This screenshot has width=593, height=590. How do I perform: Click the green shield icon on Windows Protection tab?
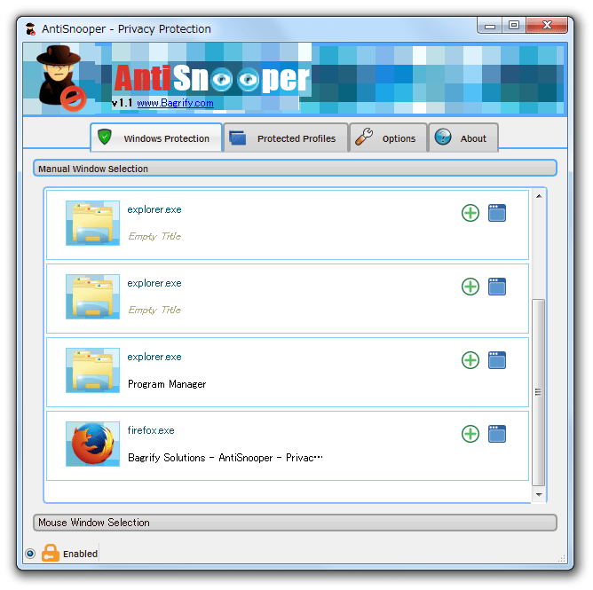[105, 137]
